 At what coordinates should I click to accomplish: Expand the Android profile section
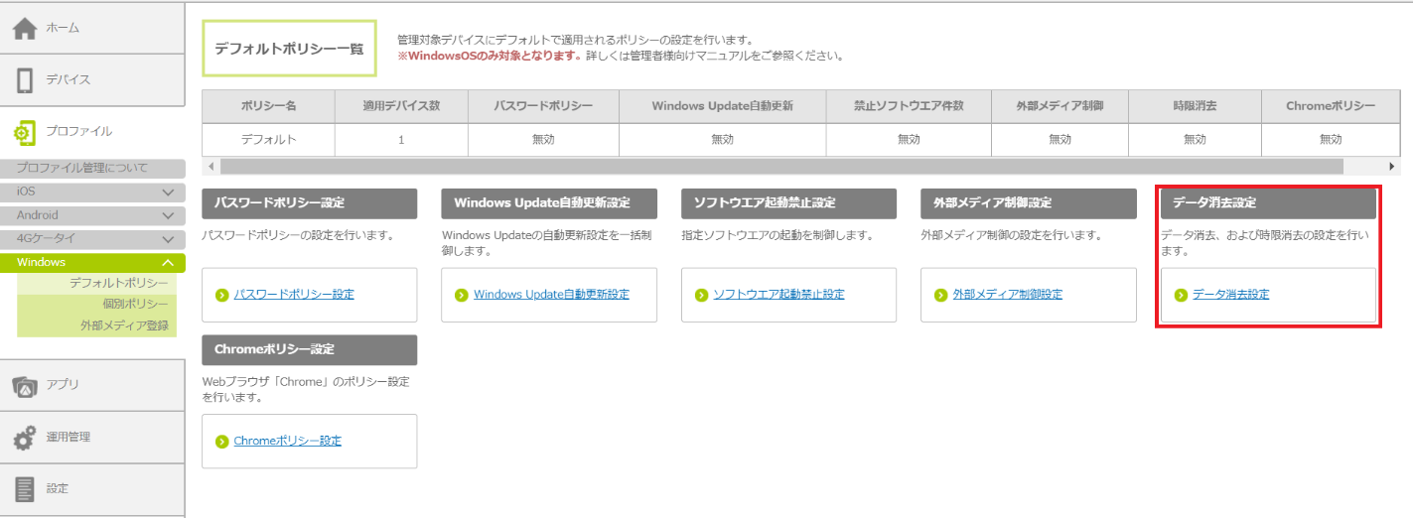pos(167,215)
